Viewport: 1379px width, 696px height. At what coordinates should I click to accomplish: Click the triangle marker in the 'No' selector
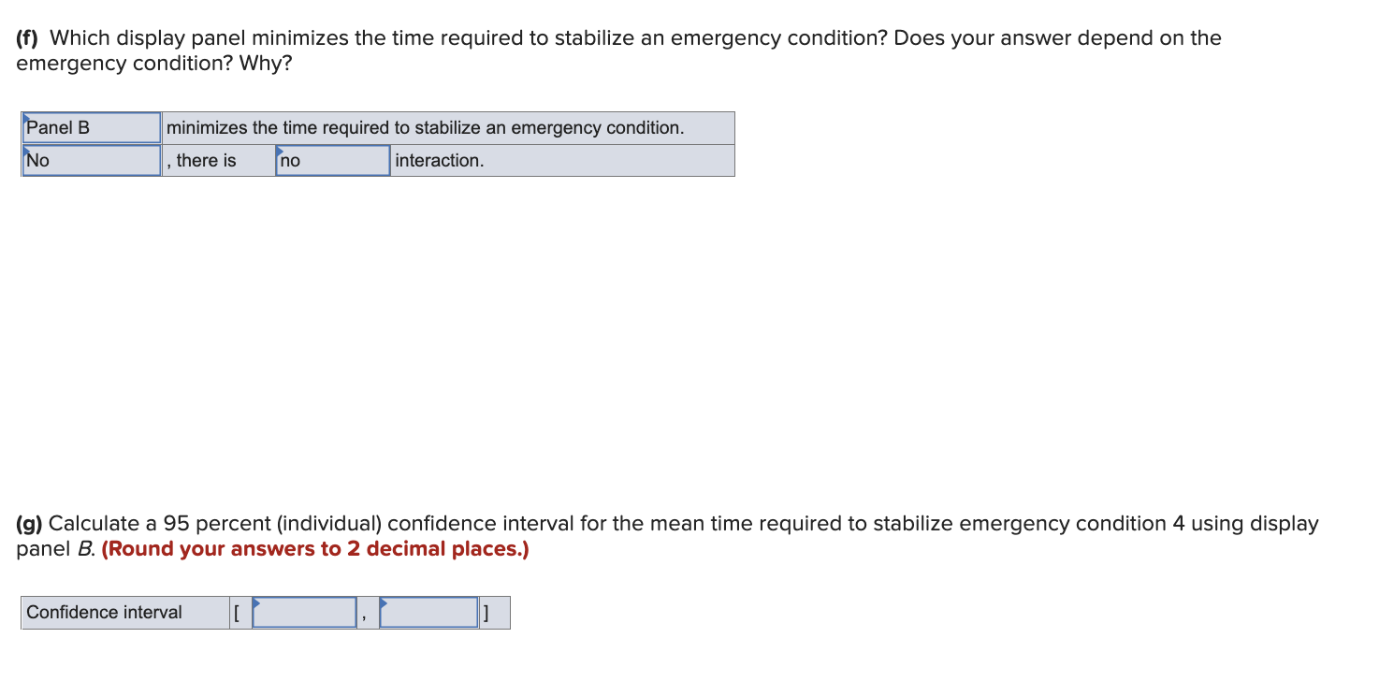coord(27,152)
